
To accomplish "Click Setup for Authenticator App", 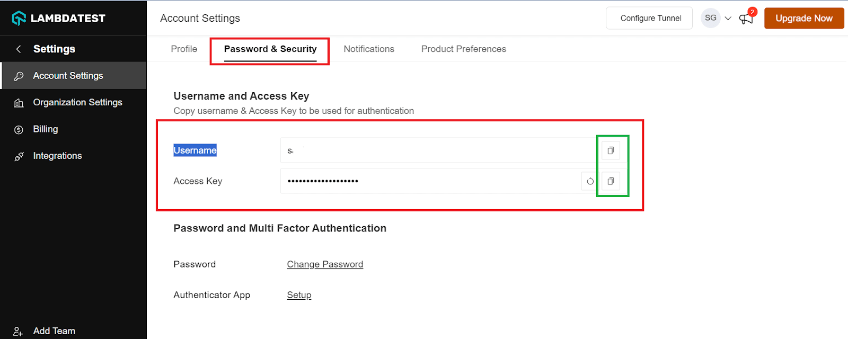I will click(299, 295).
